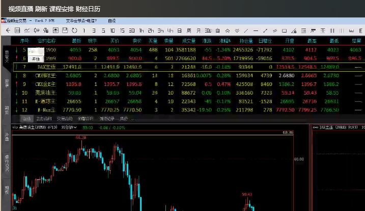Viewport: 365px width, 211px height.
Task: Click the double up chevron icon
Action: coord(228,31)
